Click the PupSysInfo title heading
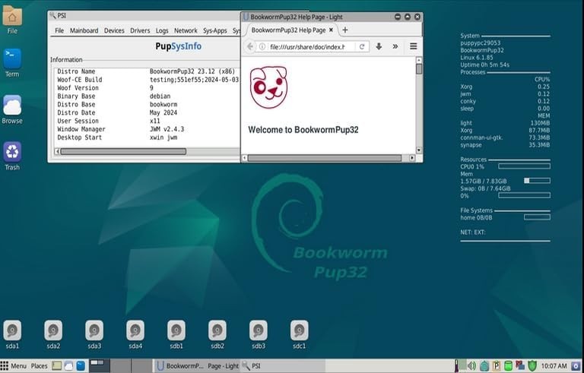The width and height of the screenshot is (584, 373). (x=179, y=46)
